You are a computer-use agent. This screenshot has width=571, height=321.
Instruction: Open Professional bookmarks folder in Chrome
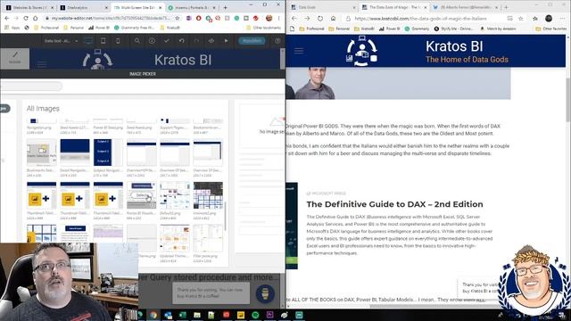click(46, 28)
